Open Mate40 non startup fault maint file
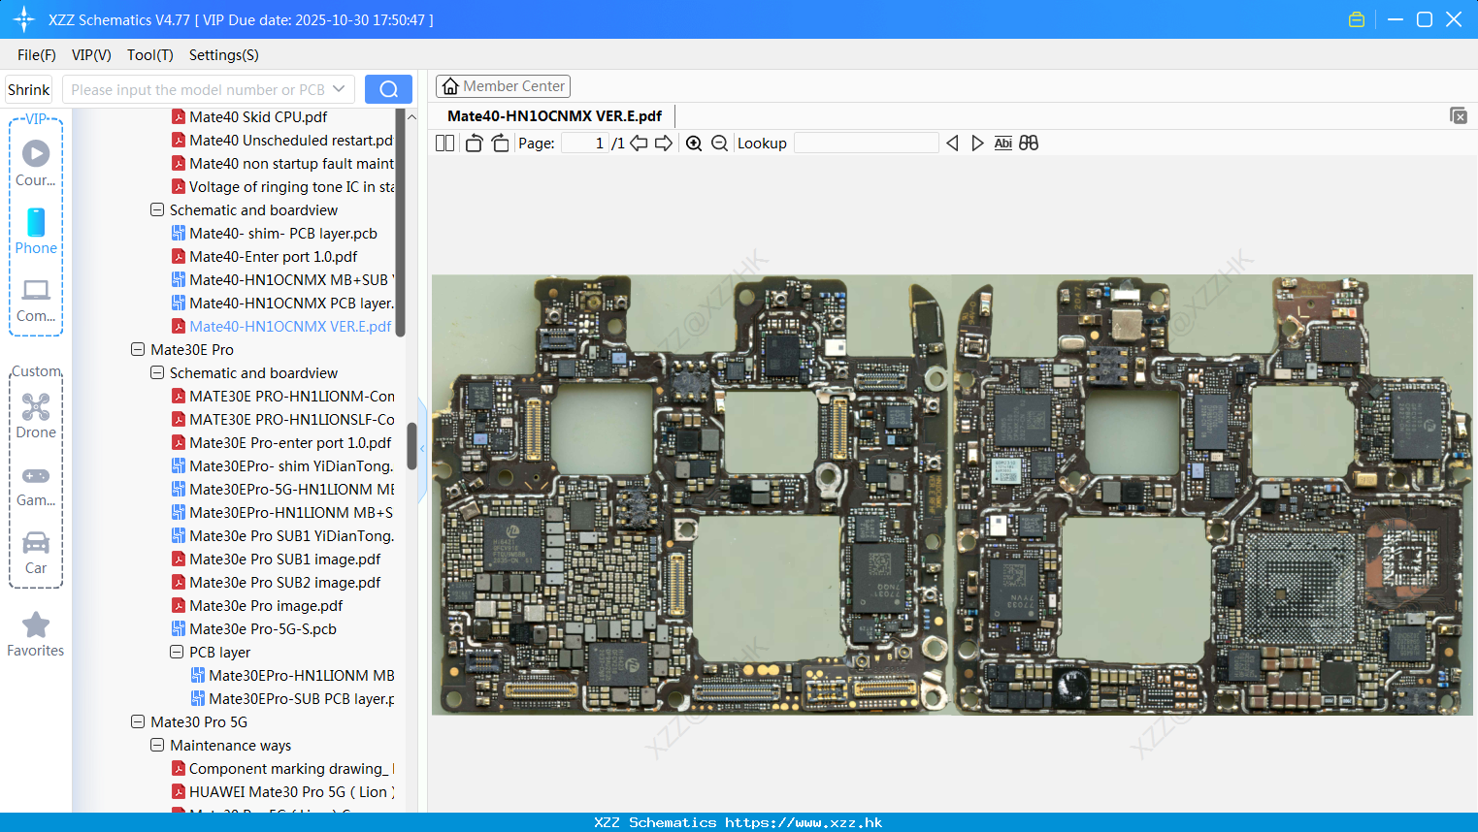 (x=282, y=163)
